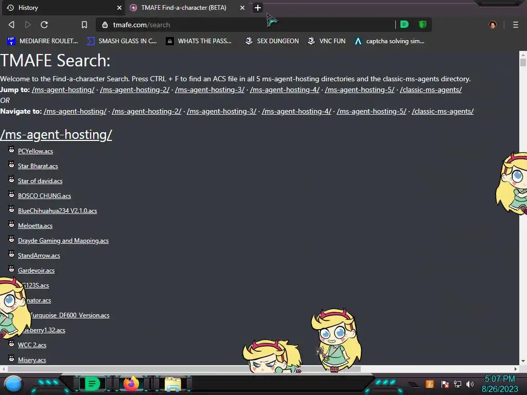Launch Firefox from the taskbar
Viewport: 527px width, 395px height.
click(131, 384)
